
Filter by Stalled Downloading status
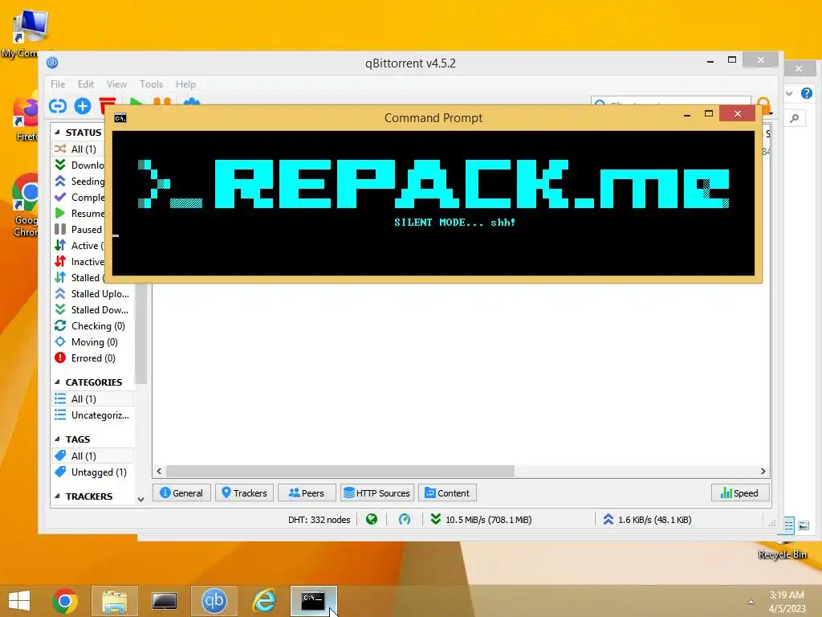click(x=93, y=309)
